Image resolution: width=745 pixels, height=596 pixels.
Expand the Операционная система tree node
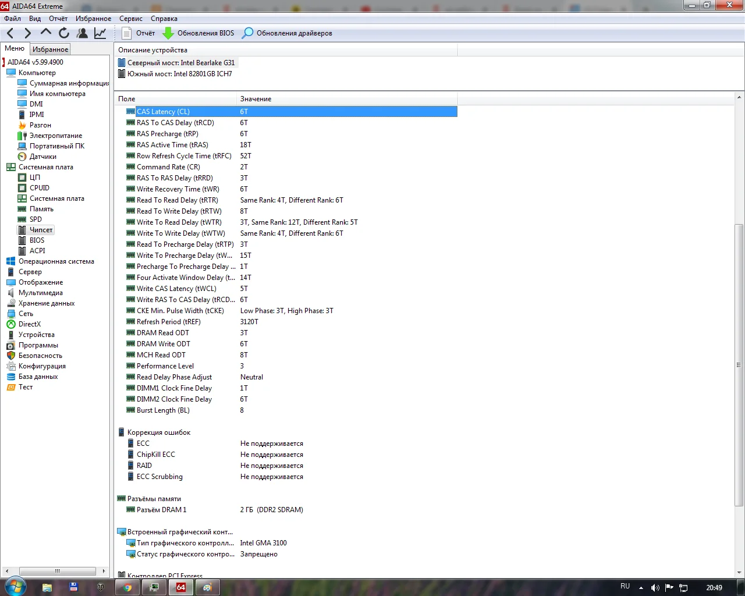tap(56, 261)
